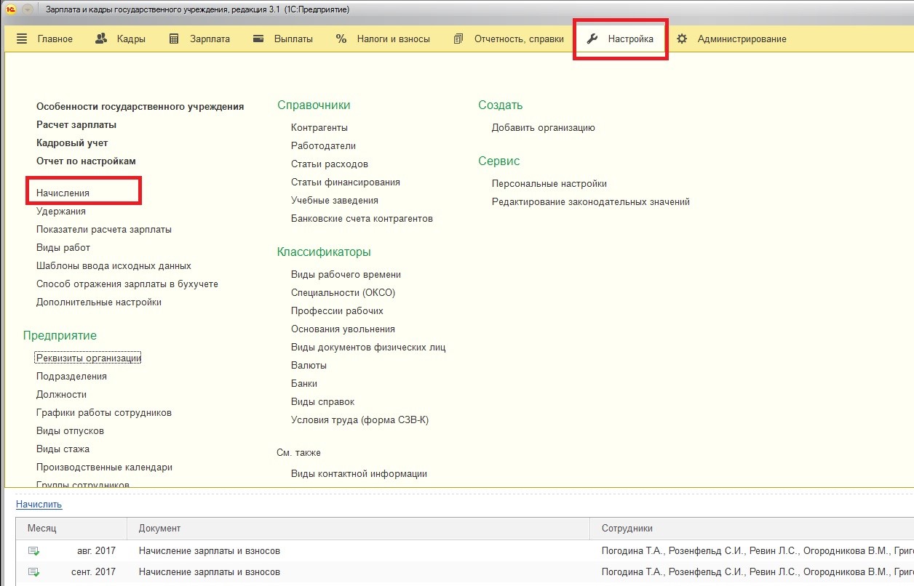Screen dimensions: 914x586
Task: Open Шаблоны ввода исходных данных
Action: tap(114, 265)
